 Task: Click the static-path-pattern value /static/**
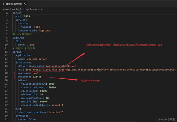[x=56, y=112]
